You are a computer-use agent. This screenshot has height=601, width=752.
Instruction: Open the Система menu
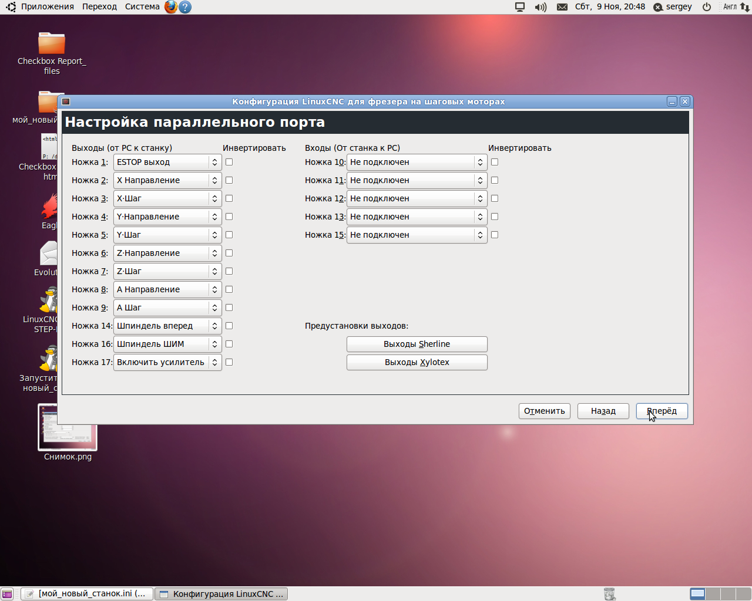coord(142,7)
